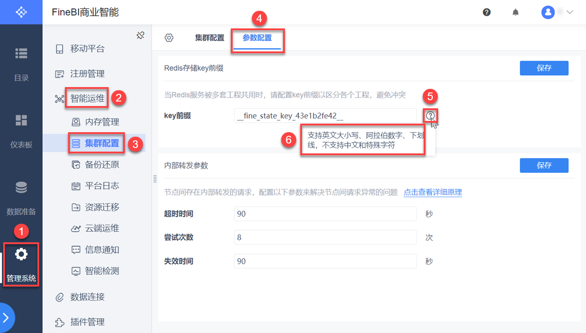This screenshot has height=333, width=586.
Task: Open the notification bell
Action: coord(516,12)
